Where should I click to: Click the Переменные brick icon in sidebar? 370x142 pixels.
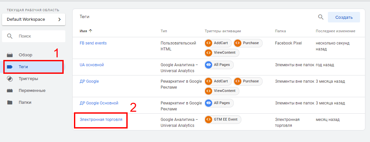coord(10,91)
